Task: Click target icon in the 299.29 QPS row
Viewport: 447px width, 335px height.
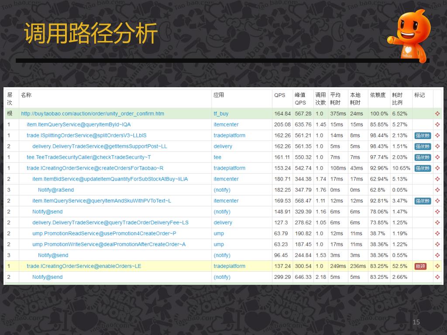Action: click(437, 277)
